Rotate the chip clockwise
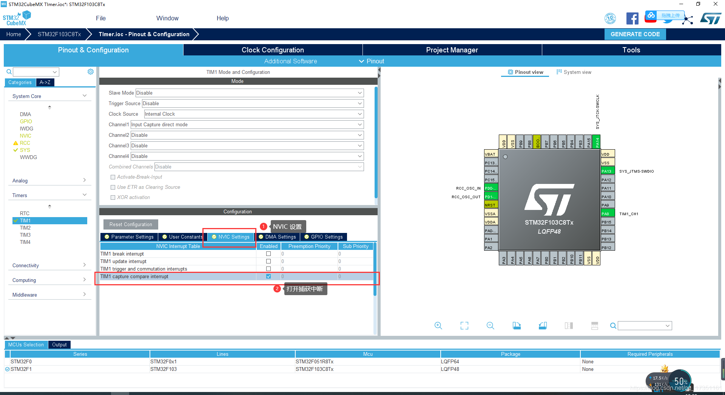The width and height of the screenshot is (725, 395). pos(517,326)
